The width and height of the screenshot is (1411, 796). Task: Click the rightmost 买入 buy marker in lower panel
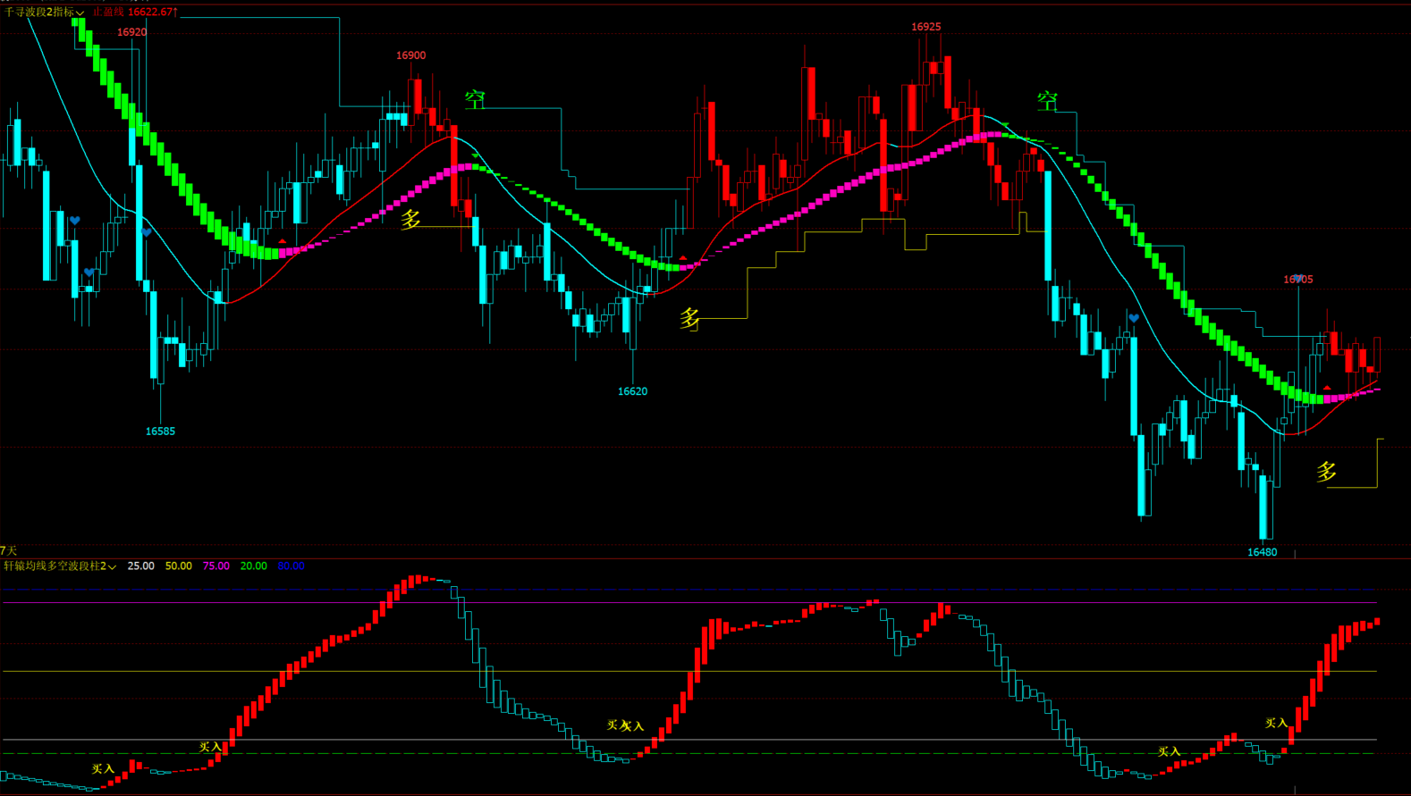pyautogui.click(x=1276, y=723)
